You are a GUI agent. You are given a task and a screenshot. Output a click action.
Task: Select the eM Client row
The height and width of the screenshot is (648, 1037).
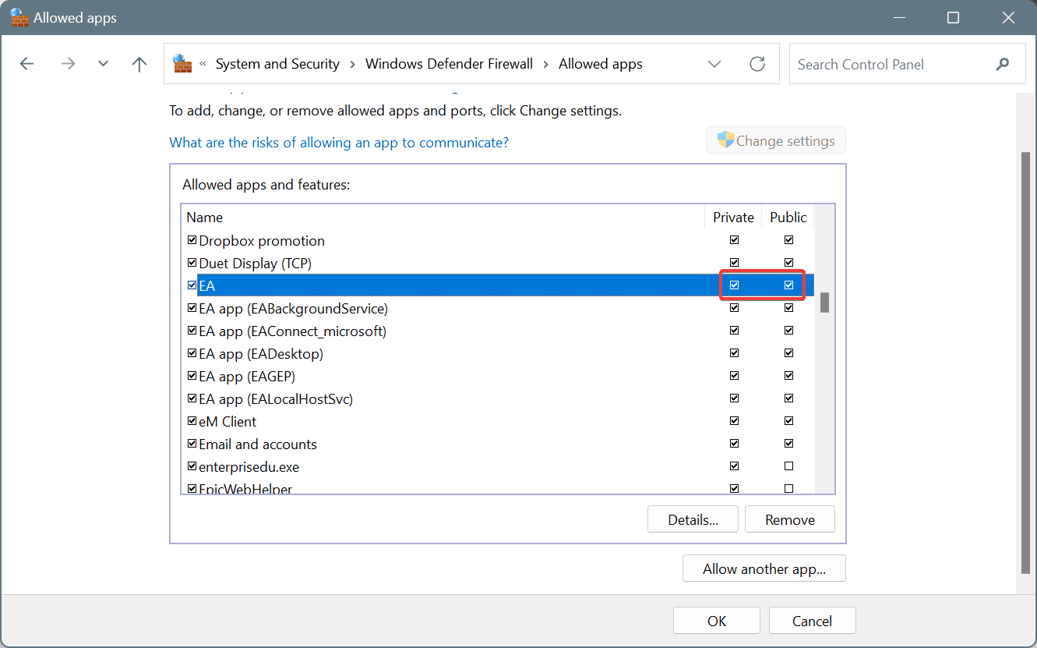tap(499, 421)
